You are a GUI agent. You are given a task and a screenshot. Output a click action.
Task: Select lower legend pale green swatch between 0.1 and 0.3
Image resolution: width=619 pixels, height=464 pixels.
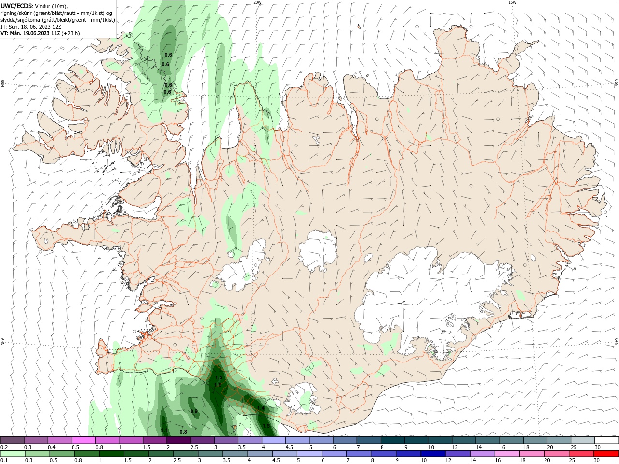(x=13, y=454)
